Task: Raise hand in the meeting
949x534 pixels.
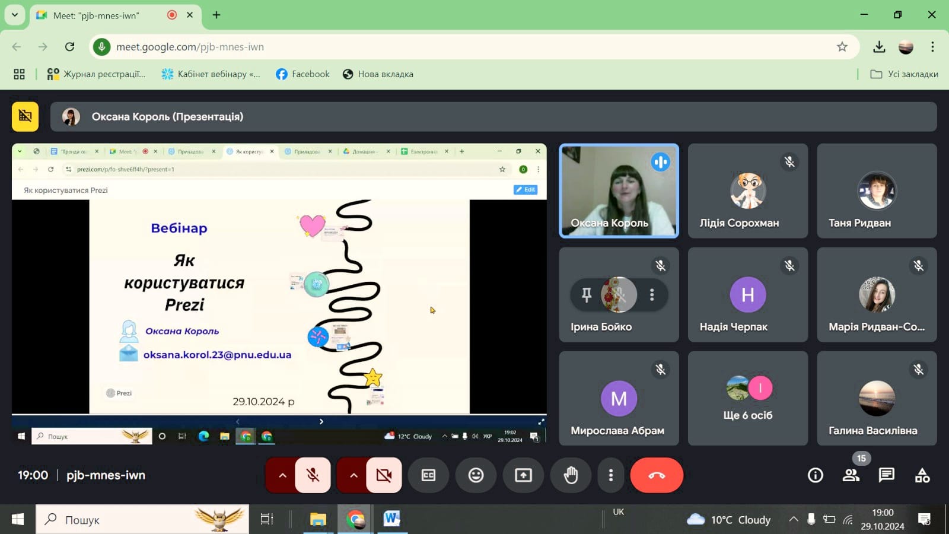Action: [x=571, y=475]
